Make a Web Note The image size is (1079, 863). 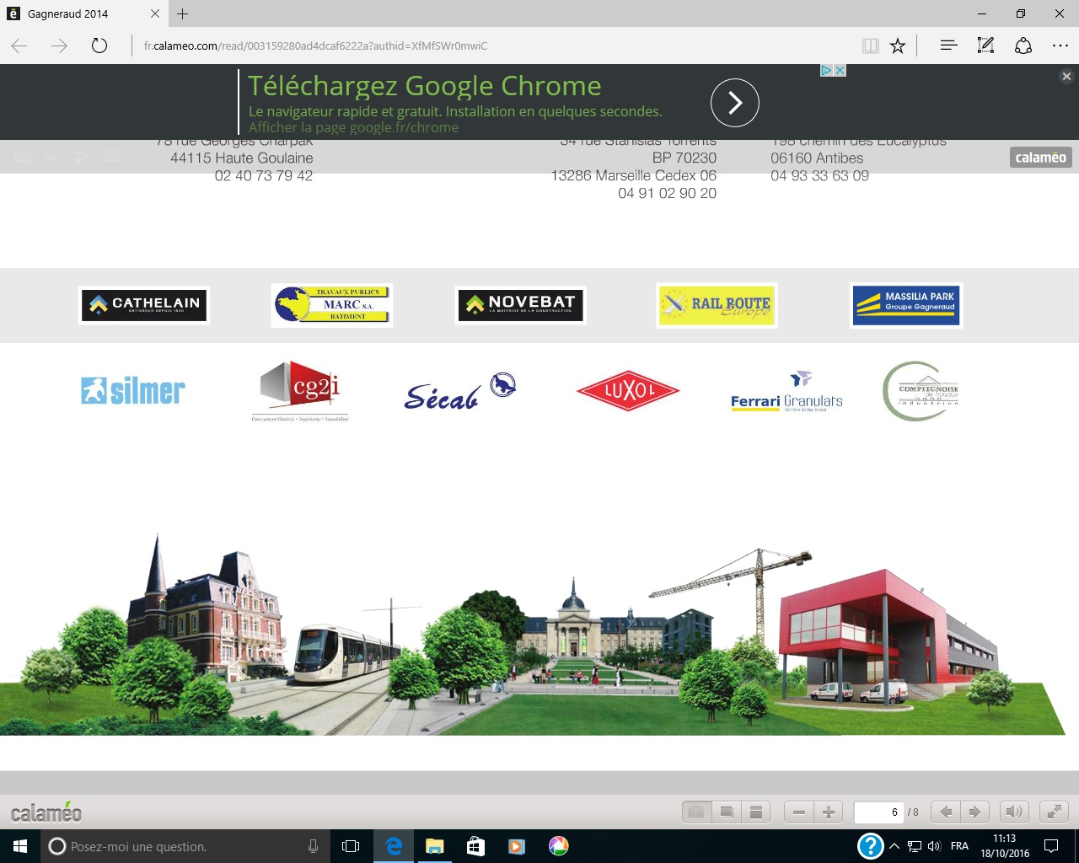985,46
